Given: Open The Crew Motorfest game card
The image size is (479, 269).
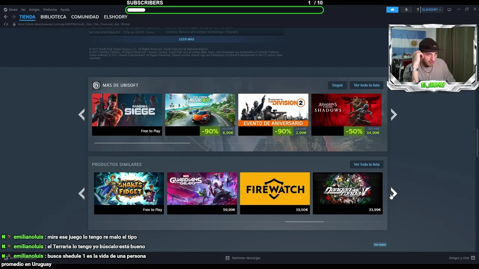Looking at the screenshot, I should [200, 114].
